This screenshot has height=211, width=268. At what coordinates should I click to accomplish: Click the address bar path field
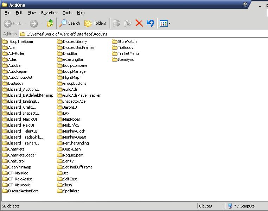(143, 34)
